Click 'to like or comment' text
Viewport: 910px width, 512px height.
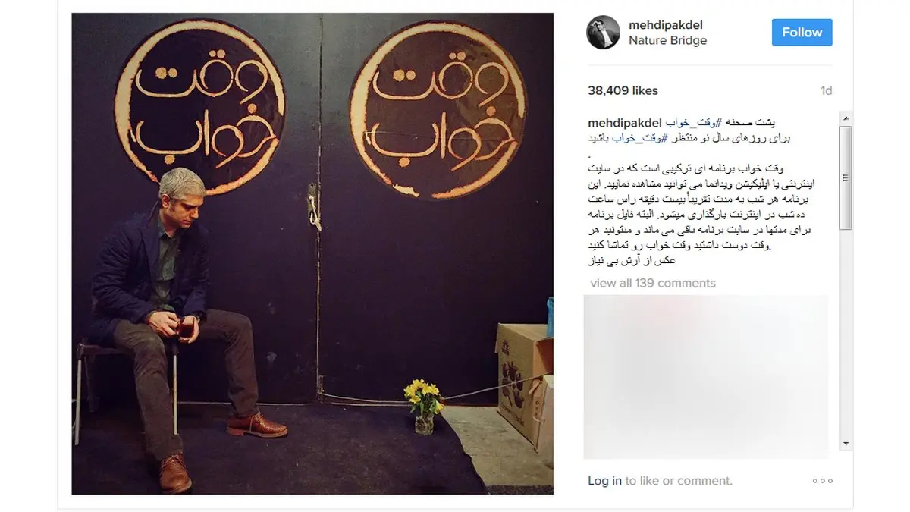point(679,481)
